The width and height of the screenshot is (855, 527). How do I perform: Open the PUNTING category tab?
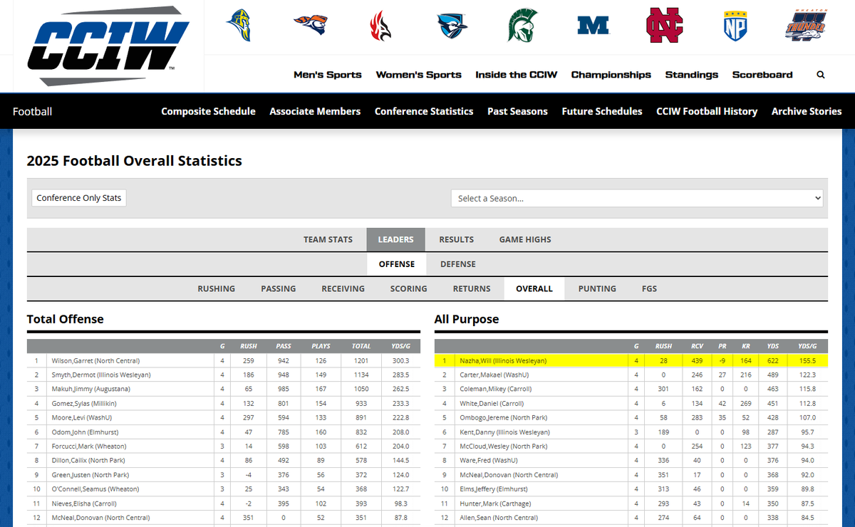click(x=597, y=288)
